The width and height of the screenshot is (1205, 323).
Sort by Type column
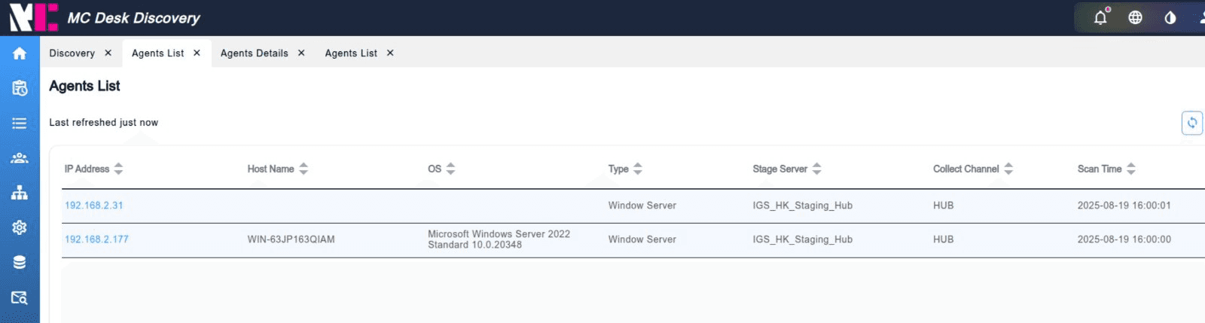638,169
